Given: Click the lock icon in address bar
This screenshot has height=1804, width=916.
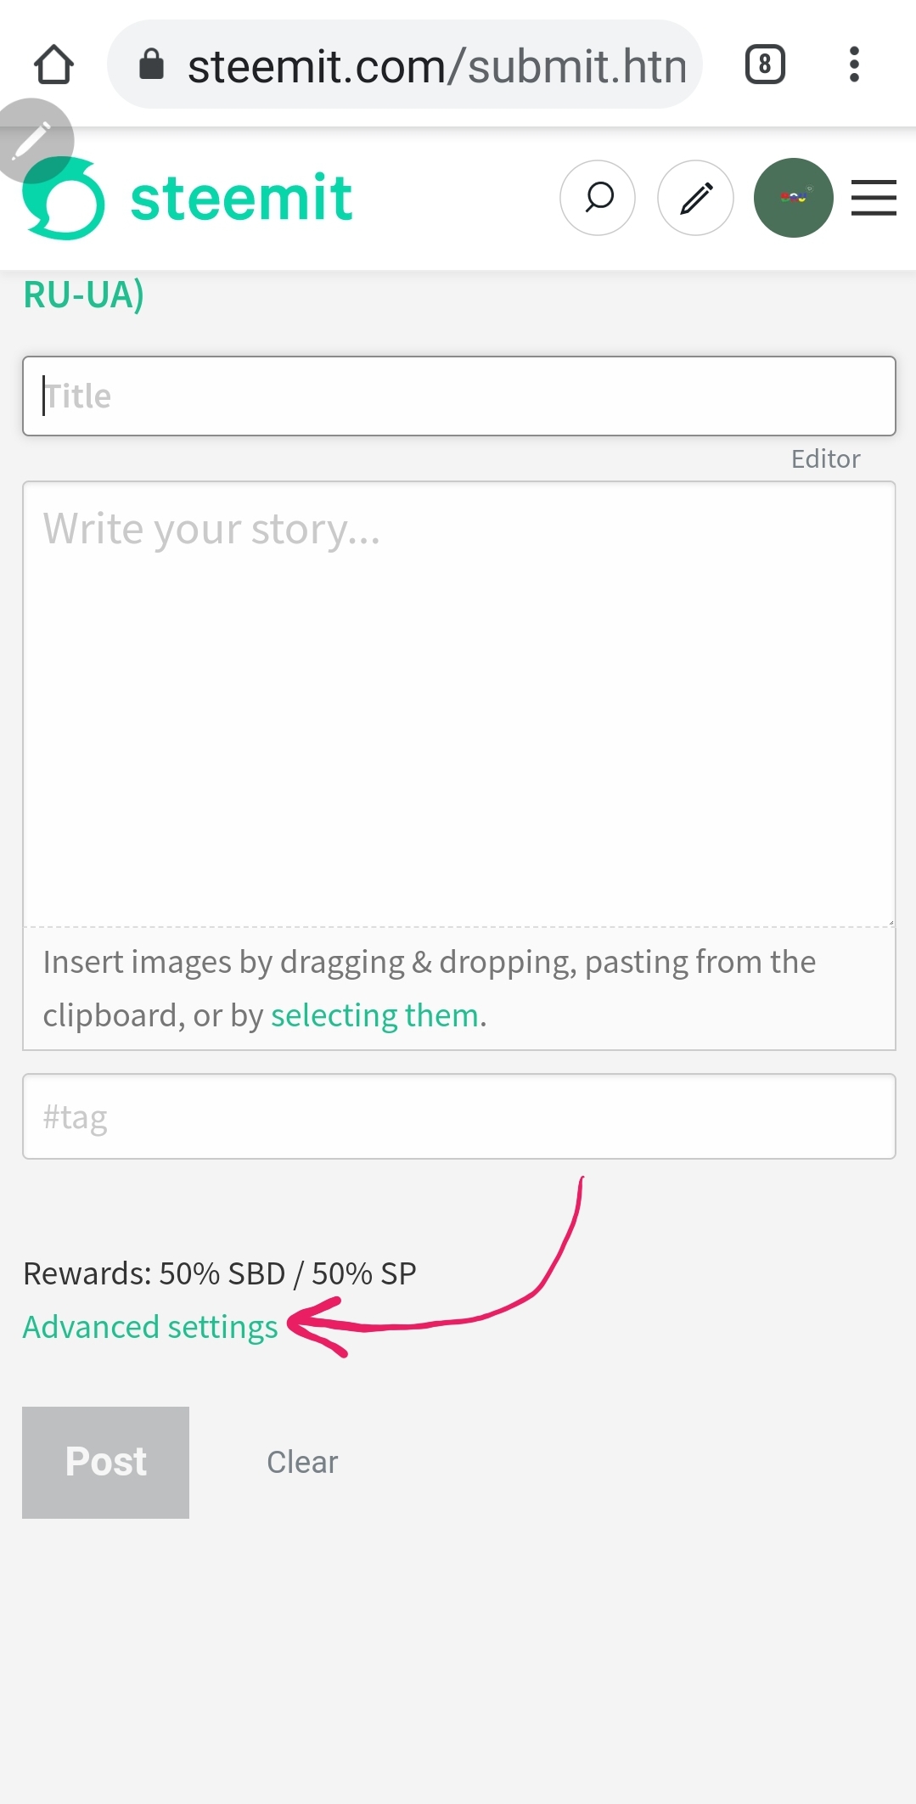Looking at the screenshot, I should point(151,64).
